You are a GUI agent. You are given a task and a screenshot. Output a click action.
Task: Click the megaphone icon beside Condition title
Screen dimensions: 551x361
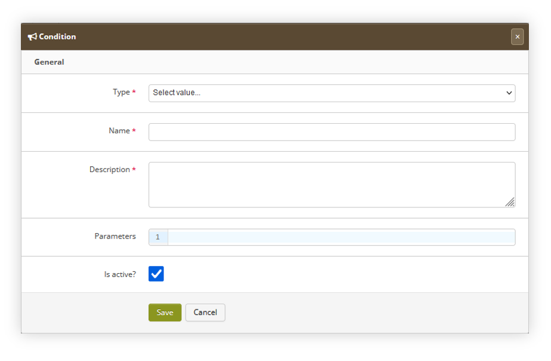tap(32, 36)
